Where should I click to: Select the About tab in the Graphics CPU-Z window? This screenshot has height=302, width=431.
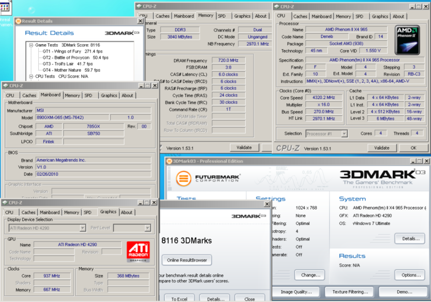[x=126, y=213]
